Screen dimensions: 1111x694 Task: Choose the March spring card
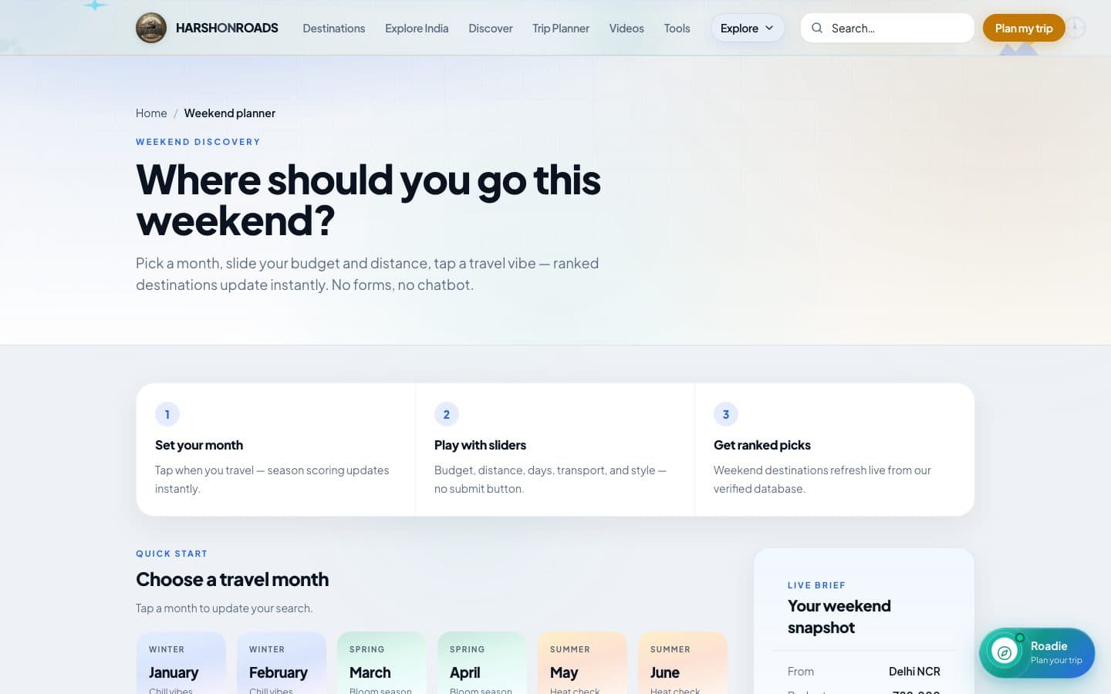(382, 663)
